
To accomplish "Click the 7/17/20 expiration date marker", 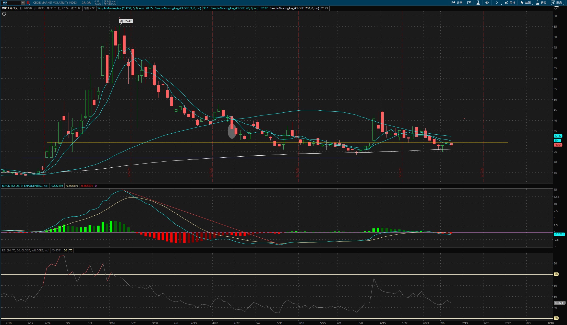I will (482, 172).
